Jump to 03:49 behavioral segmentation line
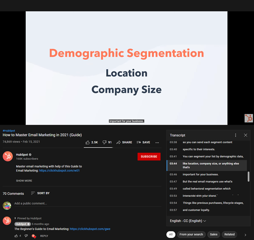Image resolution: width=254 pixels, height=240 pixels. [207, 189]
